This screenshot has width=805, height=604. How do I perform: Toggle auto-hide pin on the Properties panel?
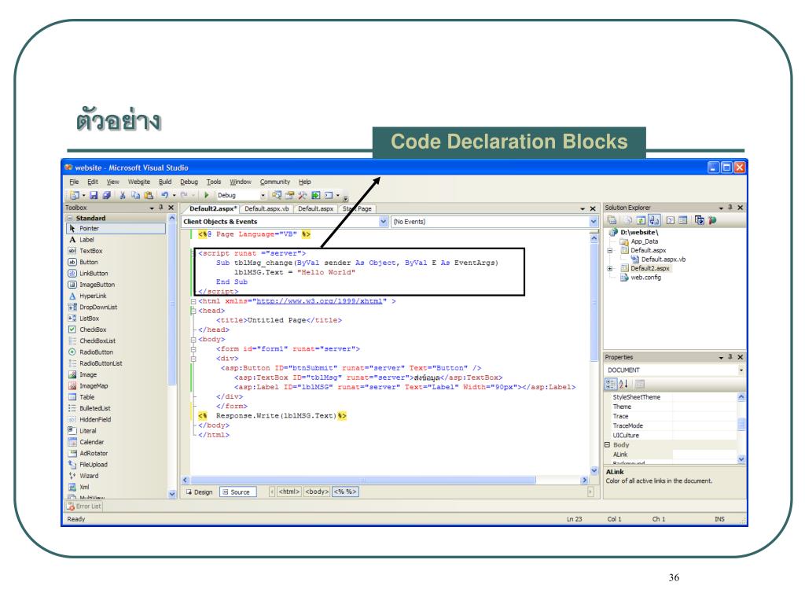click(730, 357)
